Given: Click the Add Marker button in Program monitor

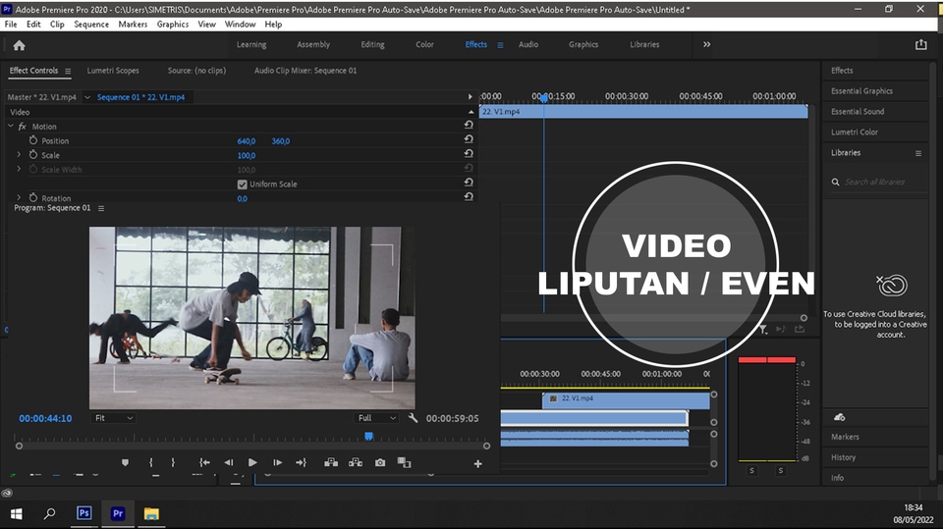Looking at the screenshot, I should (125, 463).
